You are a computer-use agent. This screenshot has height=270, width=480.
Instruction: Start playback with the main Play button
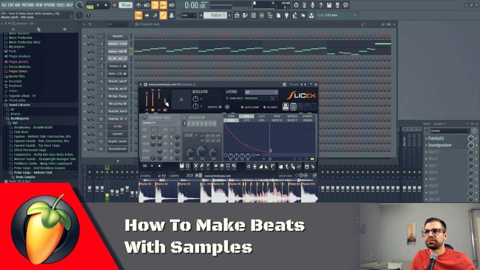(98, 5)
